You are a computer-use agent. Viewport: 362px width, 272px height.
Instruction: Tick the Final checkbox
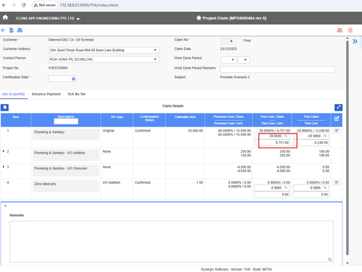click(x=239, y=41)
